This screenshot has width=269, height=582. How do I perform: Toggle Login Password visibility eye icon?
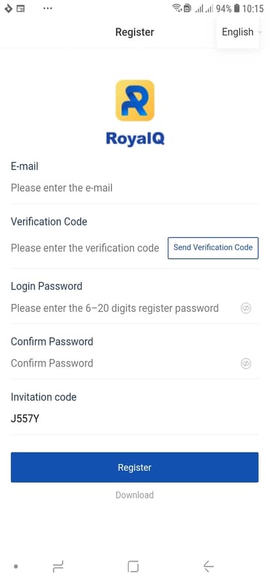tap(246, 308)
